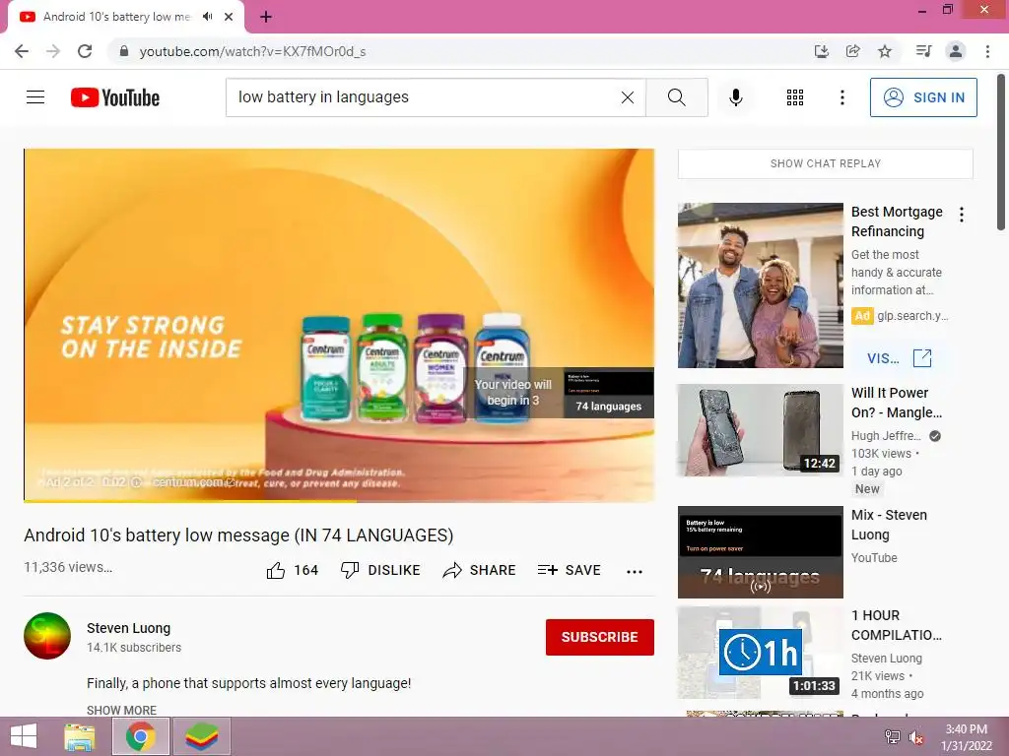This screenshot has height=756, width=1009.
Task: Click '14.1K subscribers' text
Action: [134, 648]
